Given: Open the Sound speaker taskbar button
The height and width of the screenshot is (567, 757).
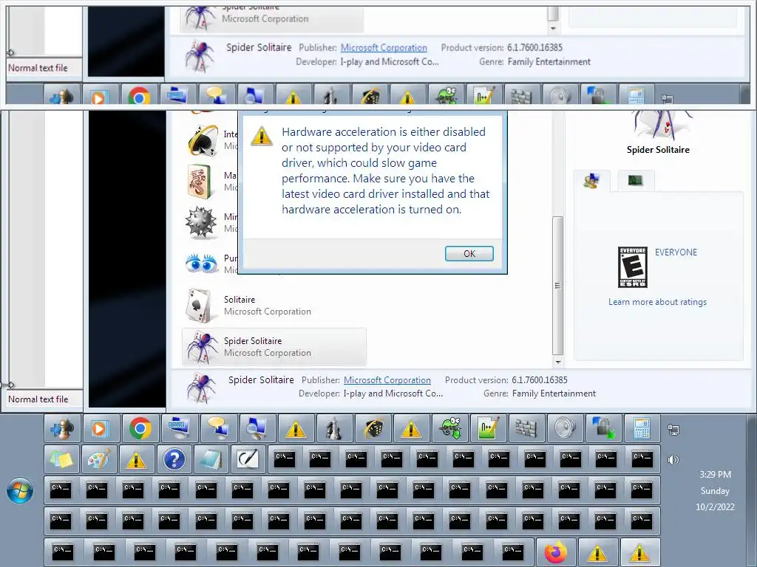Looking at the screenshot, I should [x=565, y=428].
